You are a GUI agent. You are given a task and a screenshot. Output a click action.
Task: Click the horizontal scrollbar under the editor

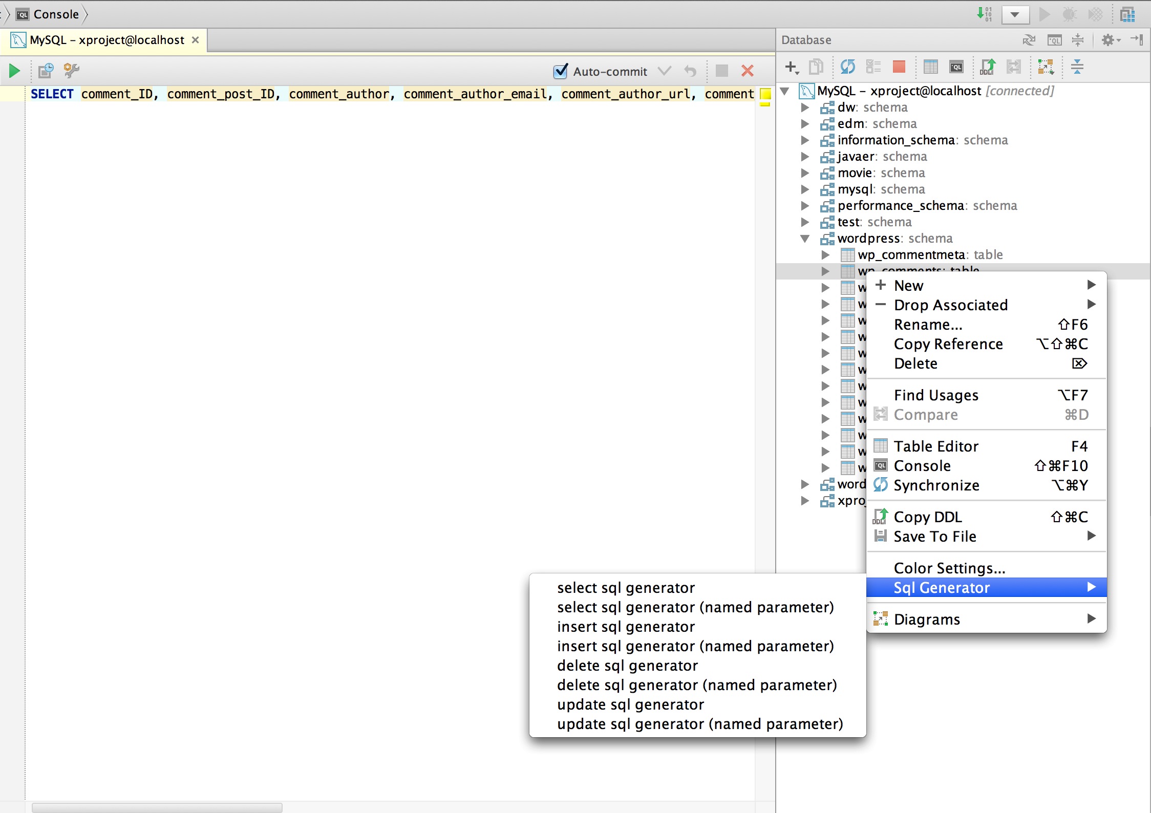(x=157, y=807)
